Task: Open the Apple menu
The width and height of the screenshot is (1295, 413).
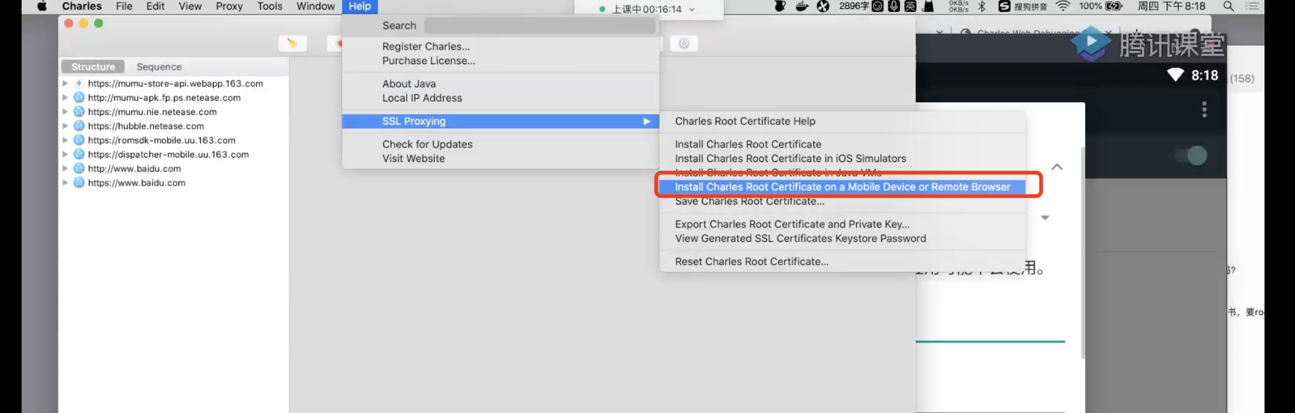Action: coord(42,6)
